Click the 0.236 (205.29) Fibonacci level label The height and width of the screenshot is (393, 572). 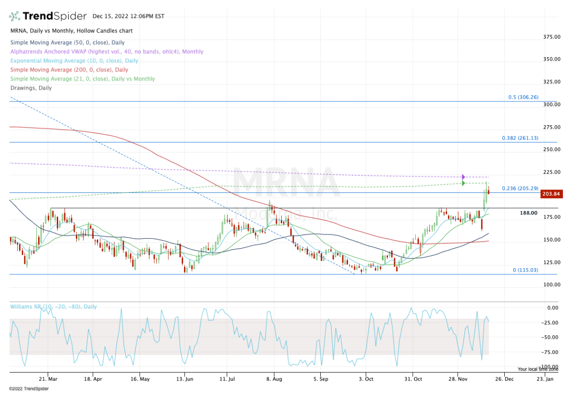coord(520,189)
